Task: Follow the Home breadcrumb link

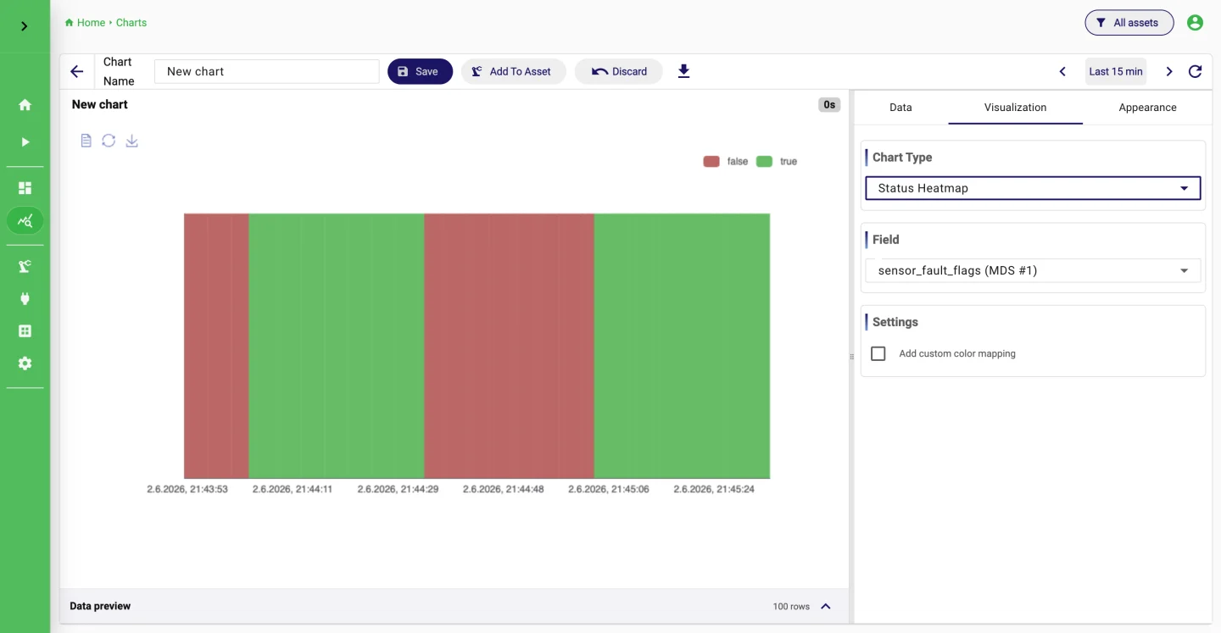Action: point(91,23)
